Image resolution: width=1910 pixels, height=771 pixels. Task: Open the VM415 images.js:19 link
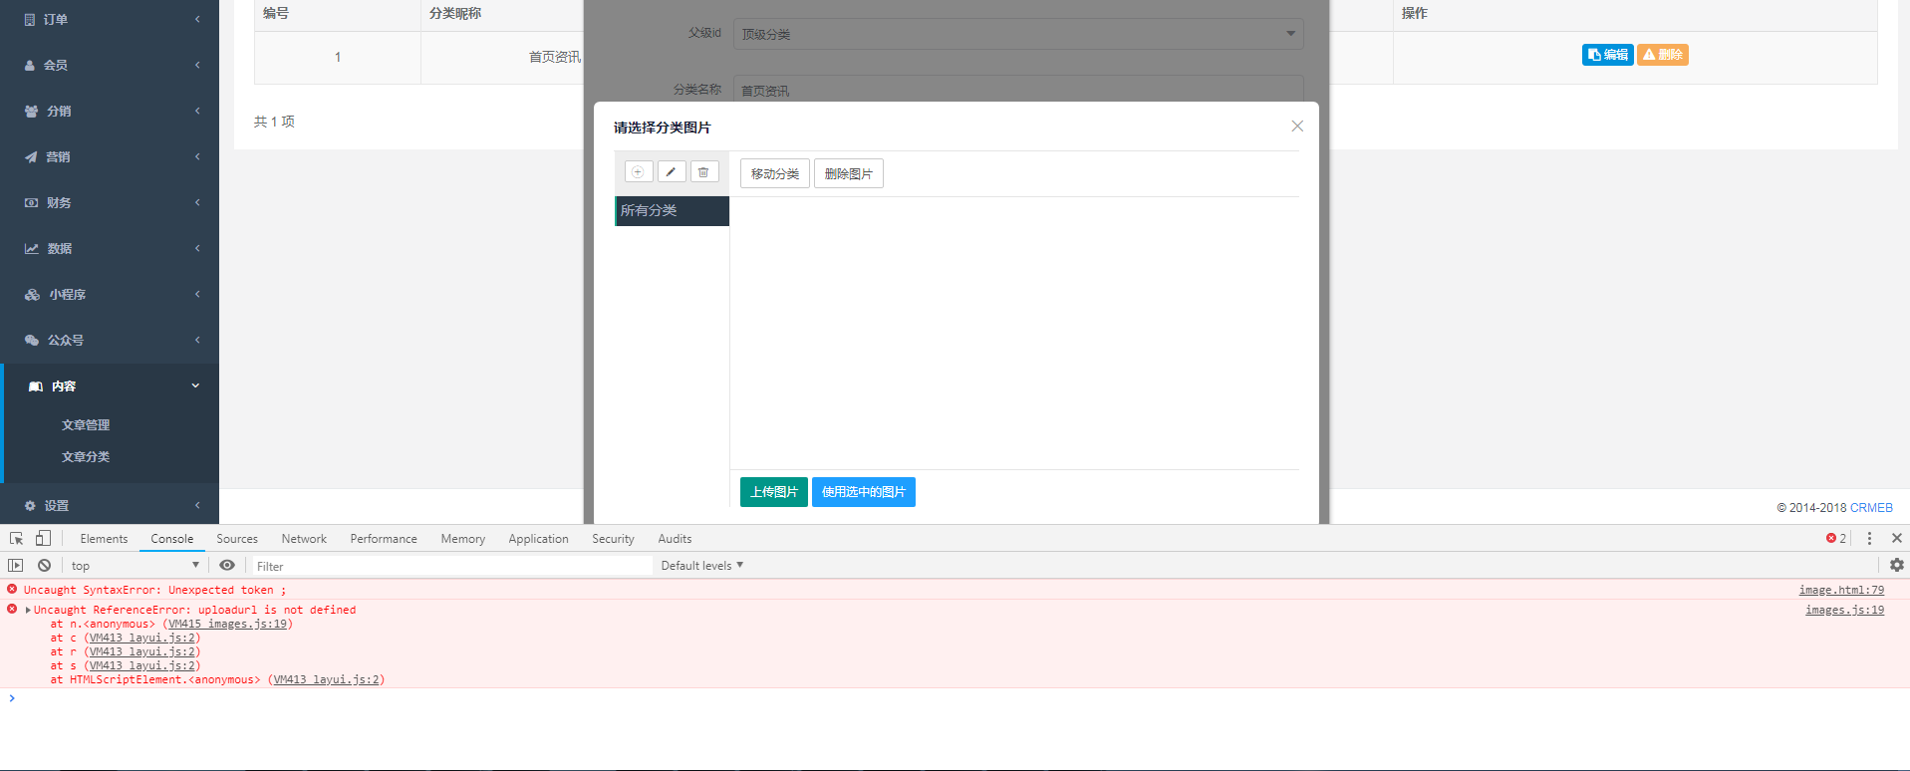tap(228, 624)
